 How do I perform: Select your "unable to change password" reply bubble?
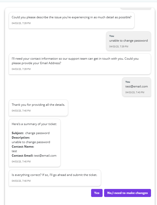click(128, 41)
